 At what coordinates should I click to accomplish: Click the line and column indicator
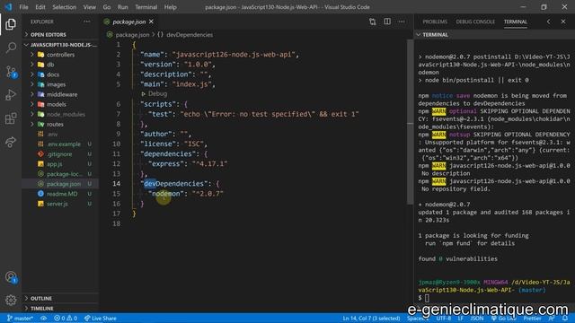pyautogui.click(x=371, y=319)
